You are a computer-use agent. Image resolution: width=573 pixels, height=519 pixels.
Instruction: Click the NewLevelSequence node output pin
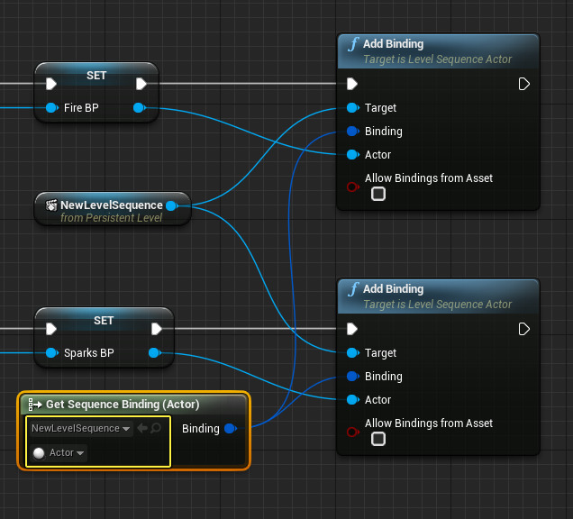pyautogui.click(x=171, y=205)
